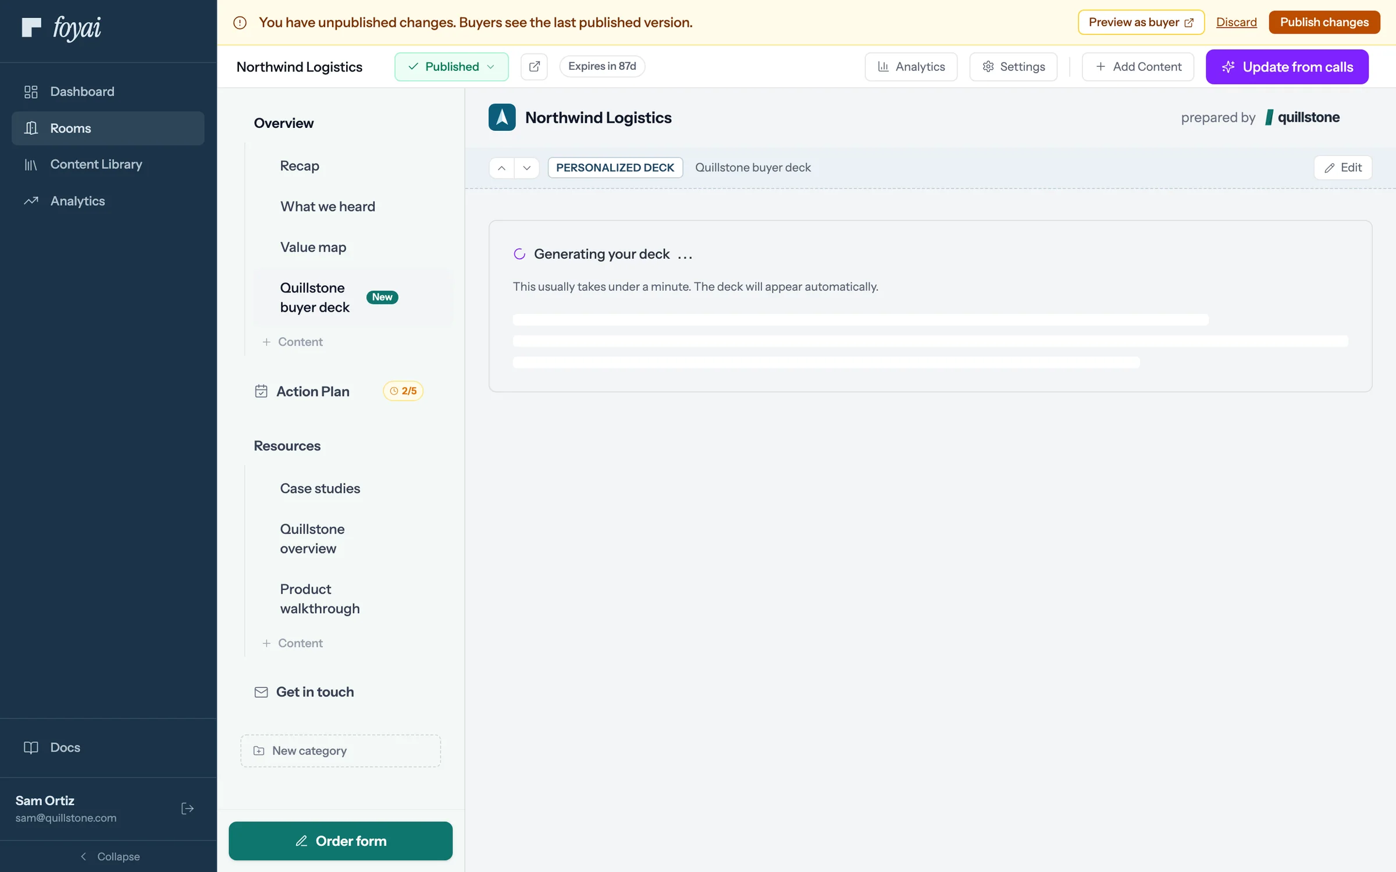
Task: Collapse the left sidebar
Action: (x=109, y=856)
